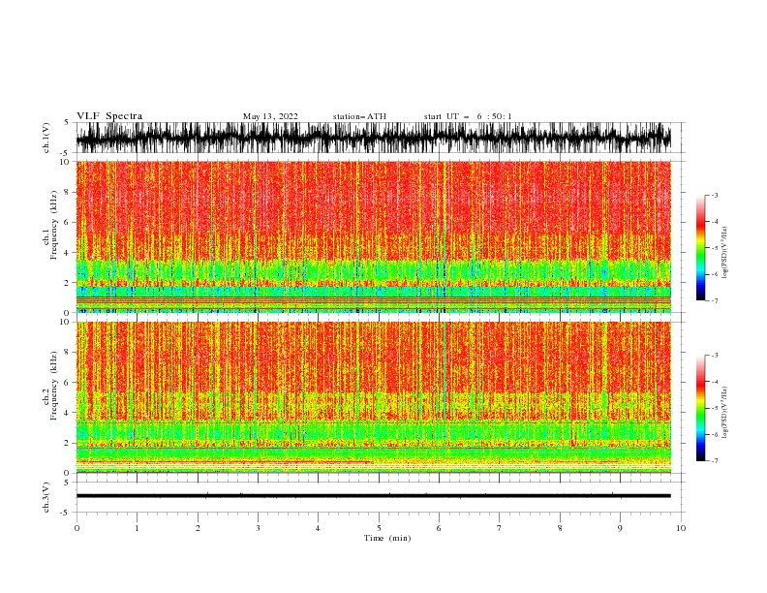Image resolution: width=767 pixels, height=593 pixels.
Task: Click the ch.2 colorbar 'log(PSD)(V²/Hz)' label
Action: point(724,413)
